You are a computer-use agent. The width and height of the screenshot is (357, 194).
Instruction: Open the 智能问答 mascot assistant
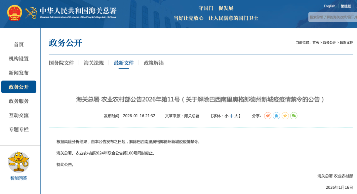pyautogui.click(x=19, y=163)
